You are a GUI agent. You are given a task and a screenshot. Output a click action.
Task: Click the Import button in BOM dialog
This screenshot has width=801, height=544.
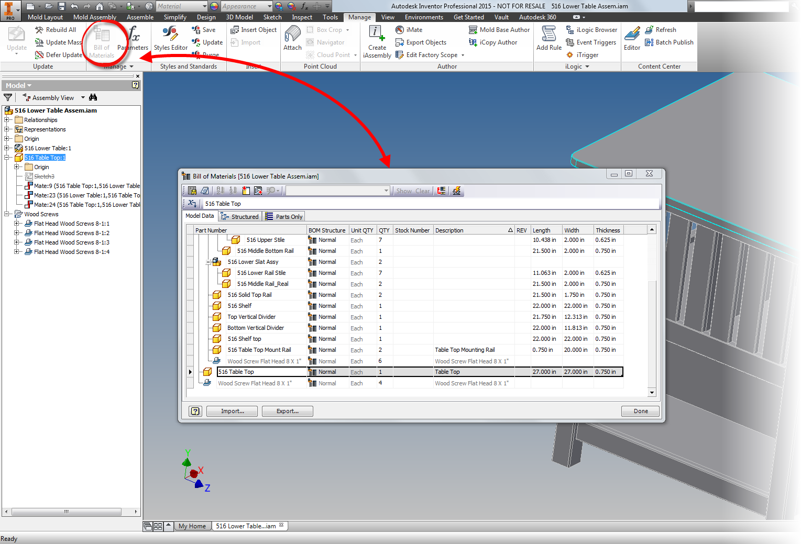(232, 411)
